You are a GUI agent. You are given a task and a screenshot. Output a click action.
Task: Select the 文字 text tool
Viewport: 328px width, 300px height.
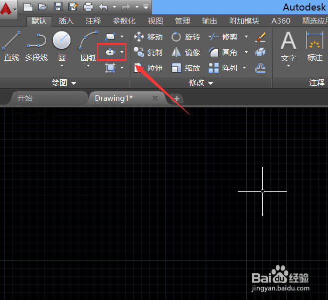tap(288, 47)
